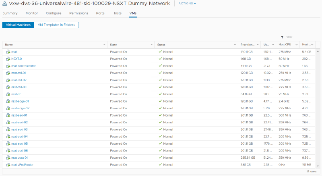Click the VM icon beside nsxt-vPodRouter

pyautogui.click(x=8, y=165)
